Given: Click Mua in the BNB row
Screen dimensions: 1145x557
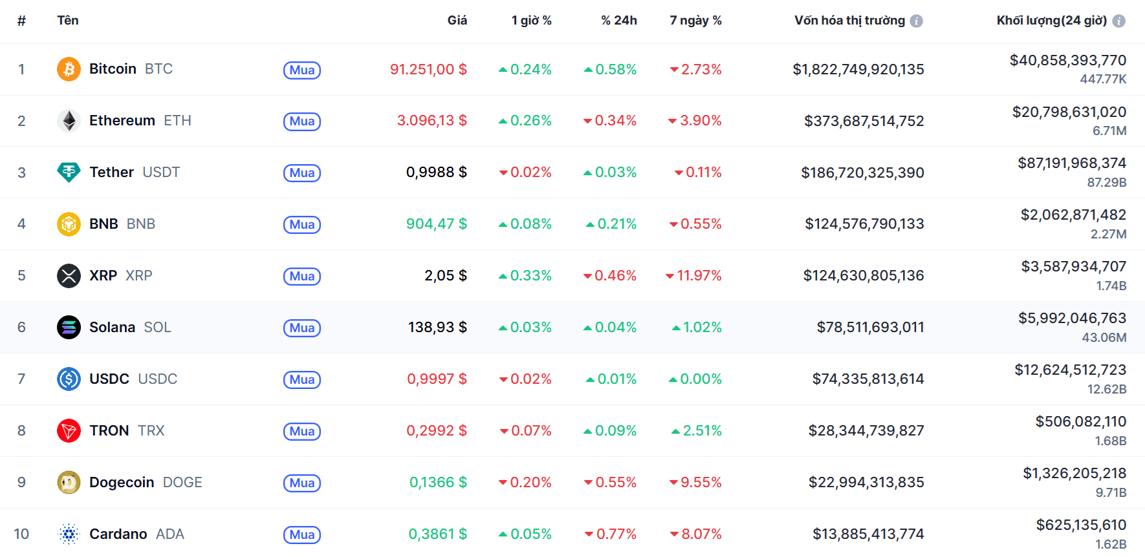Looking at the screenshot, I should pyautogui.click(x=302, y=225).
